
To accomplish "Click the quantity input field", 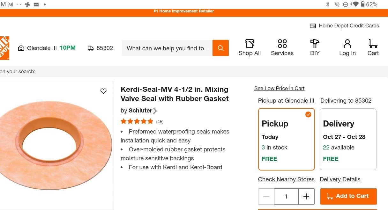I will 286,196.
